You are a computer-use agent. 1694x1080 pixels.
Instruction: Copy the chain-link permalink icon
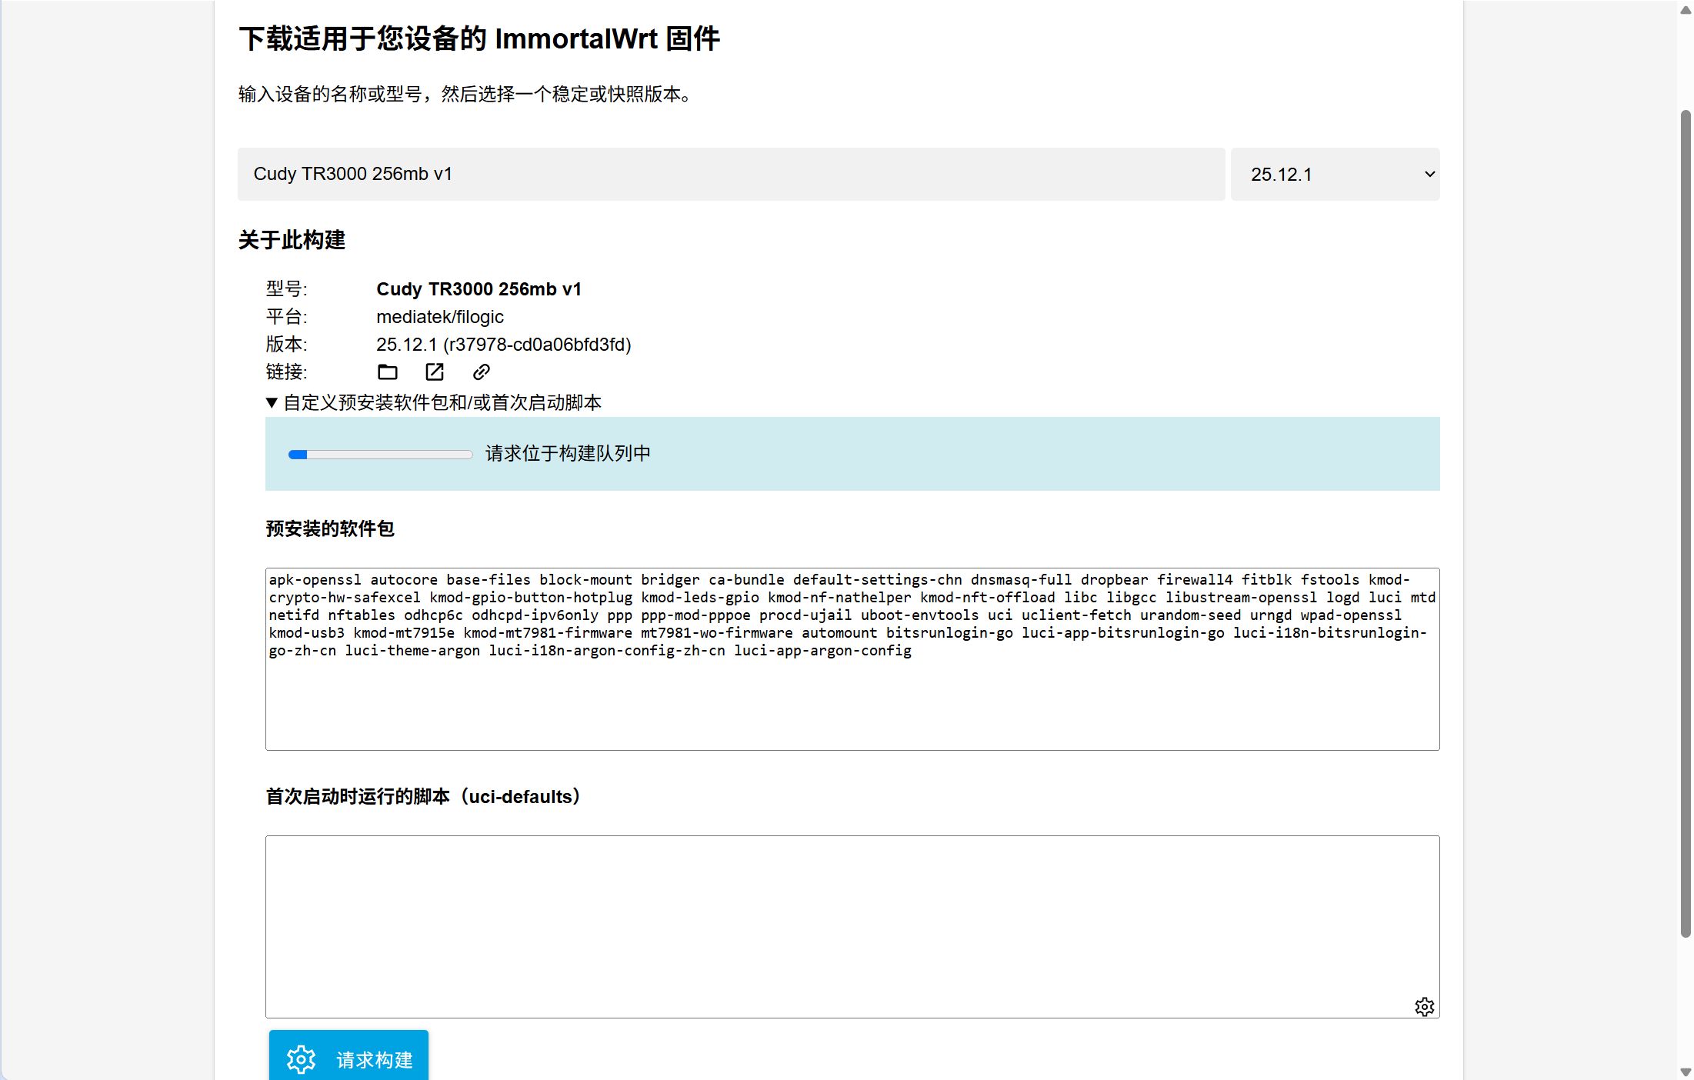482,372
